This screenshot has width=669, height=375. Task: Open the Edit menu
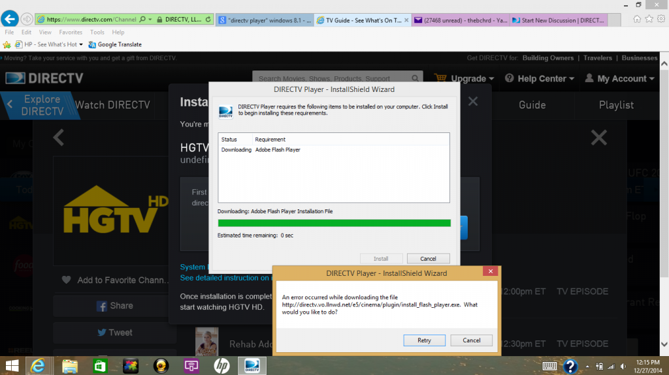tap(26, 32)
